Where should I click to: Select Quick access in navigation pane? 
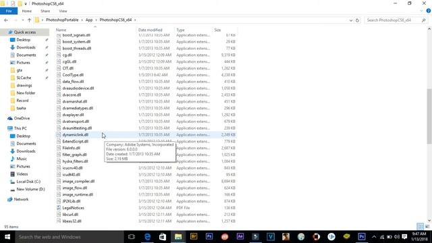25,32
